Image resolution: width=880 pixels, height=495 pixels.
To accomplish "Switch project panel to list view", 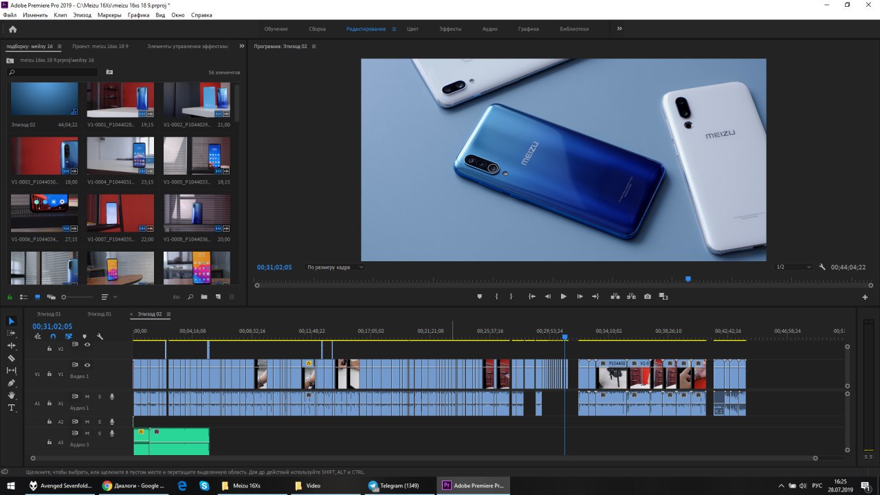I will pos(23,297).
